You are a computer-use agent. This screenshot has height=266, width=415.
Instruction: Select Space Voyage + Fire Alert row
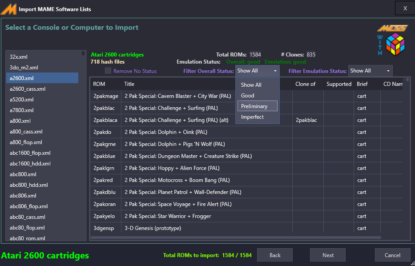click(x=246, y=204)
